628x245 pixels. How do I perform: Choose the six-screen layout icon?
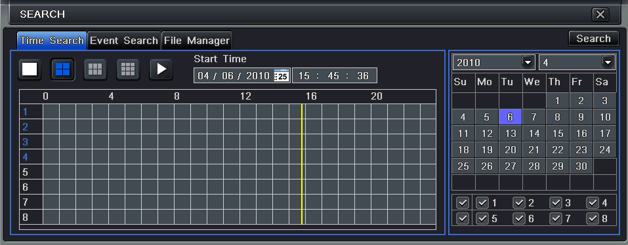coord(95,69)
